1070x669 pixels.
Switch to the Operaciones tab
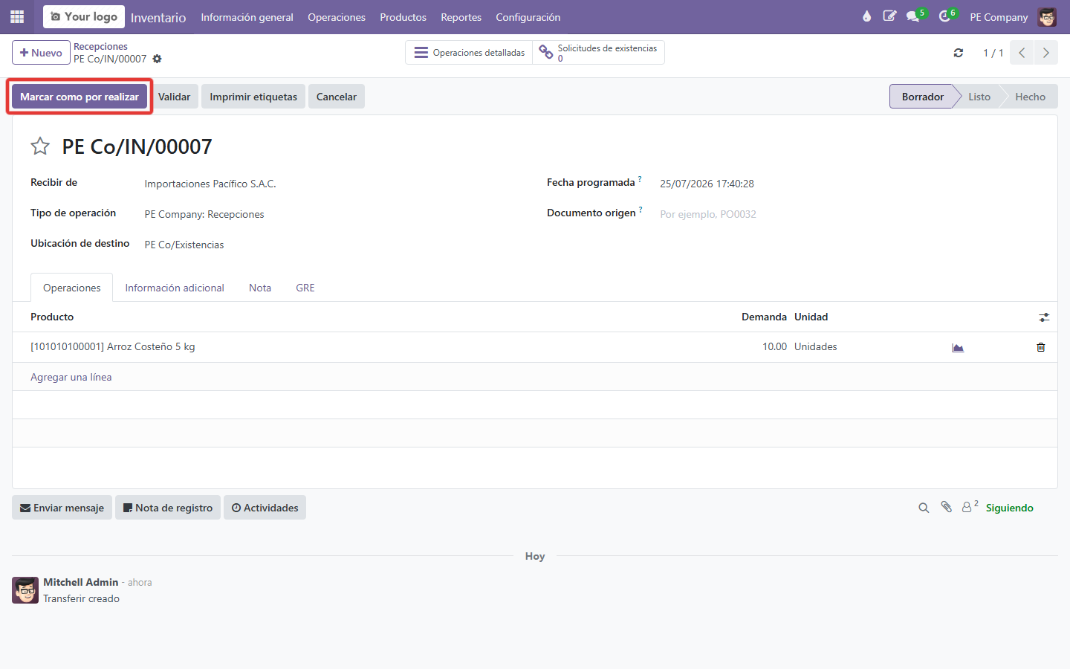pos(72,288)
